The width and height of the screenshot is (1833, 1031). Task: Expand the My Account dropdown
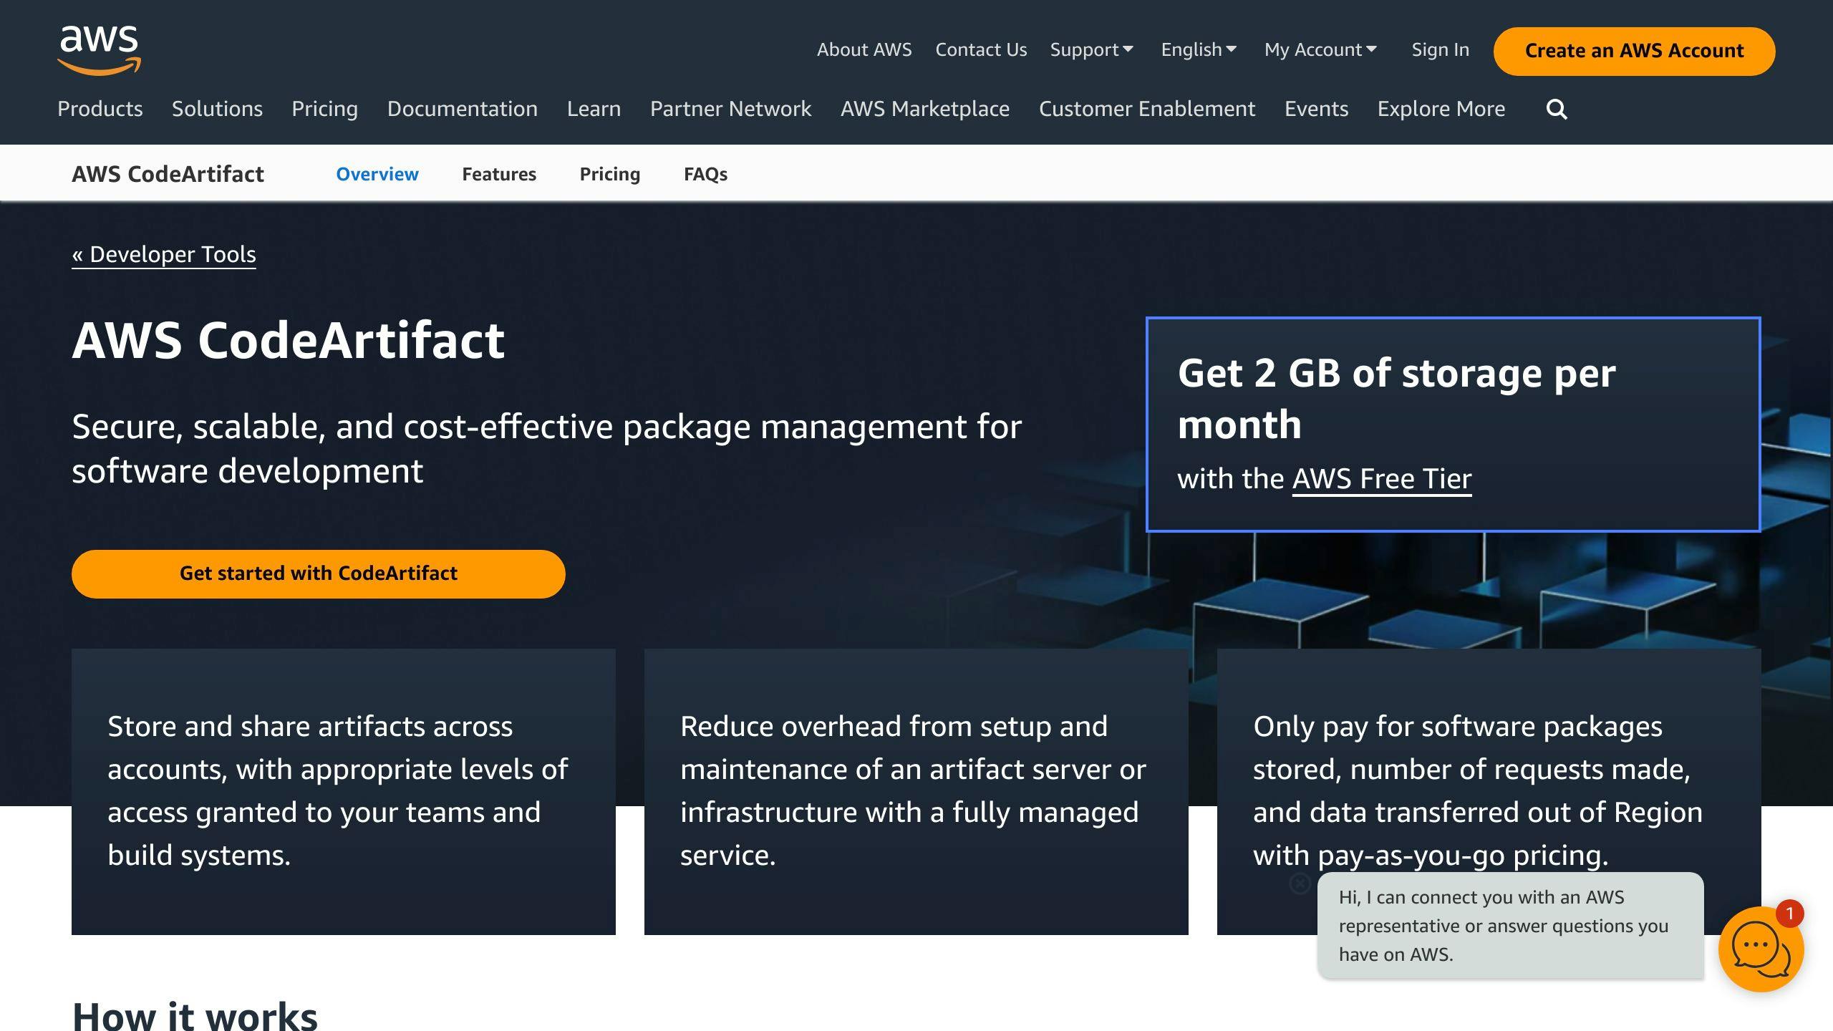tap(1320, 50)
